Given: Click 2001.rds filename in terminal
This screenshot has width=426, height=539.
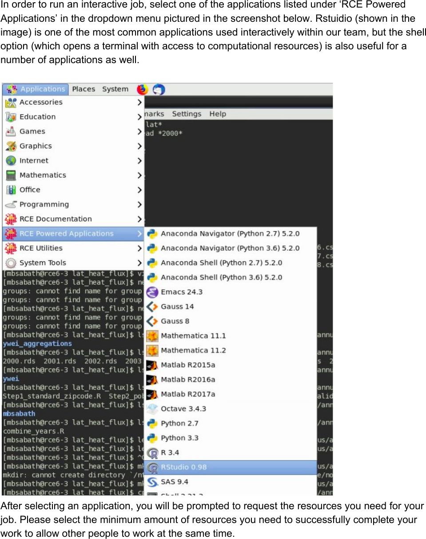Looking at the screenshot, I should pos(60,361).
